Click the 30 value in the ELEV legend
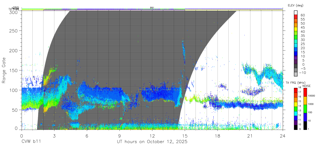The width and height of the screenshot is (318, 147). point(303,40)
